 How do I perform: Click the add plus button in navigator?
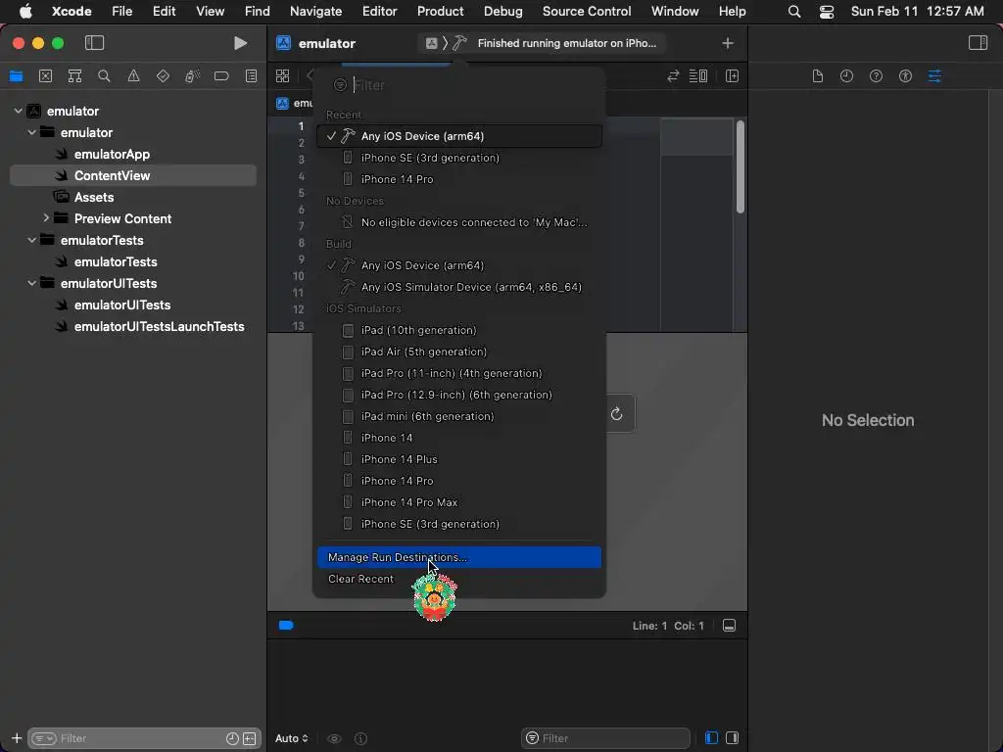tap(17, 738)
